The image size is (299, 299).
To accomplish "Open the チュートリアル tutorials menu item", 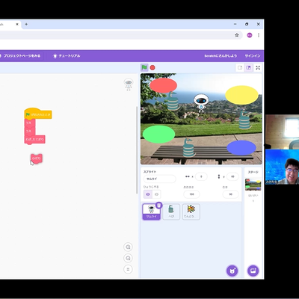I will (67, 56).
